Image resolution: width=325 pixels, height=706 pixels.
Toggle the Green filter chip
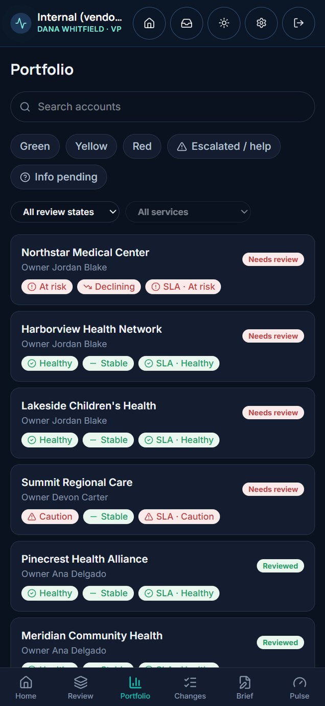35,146
